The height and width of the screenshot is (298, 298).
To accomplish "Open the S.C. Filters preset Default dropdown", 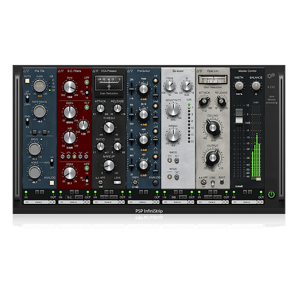I will (71, 202).
